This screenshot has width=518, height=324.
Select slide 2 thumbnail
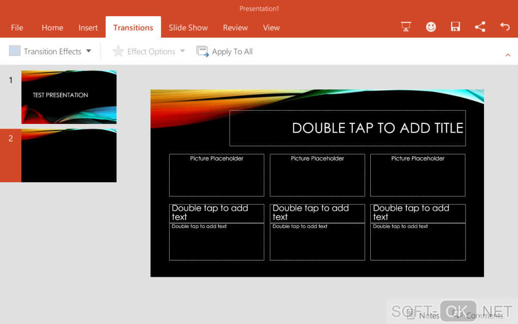point(69,155)
